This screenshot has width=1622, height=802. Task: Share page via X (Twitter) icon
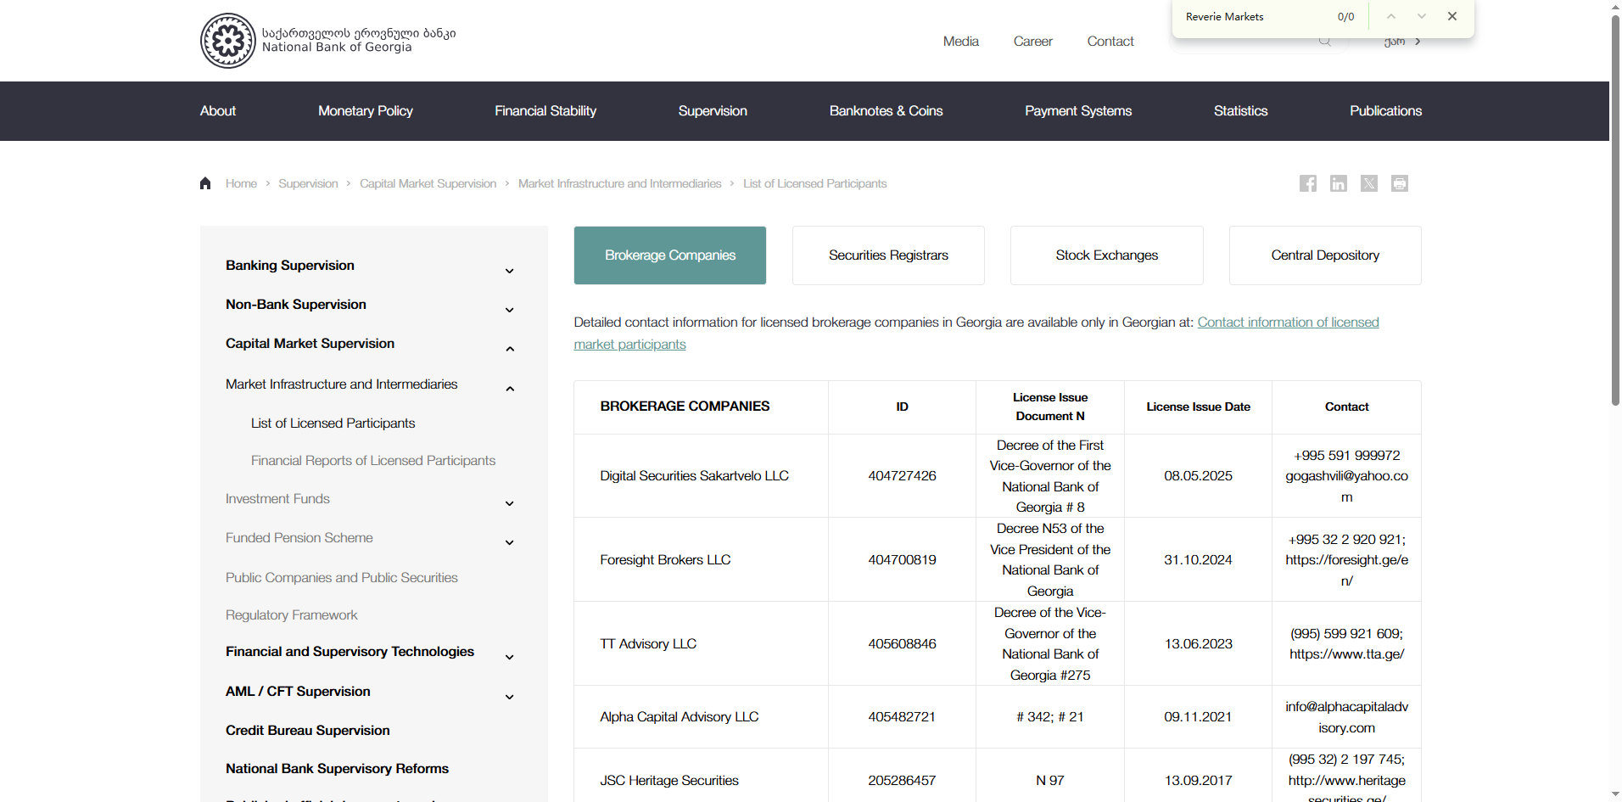point(1368,183)
